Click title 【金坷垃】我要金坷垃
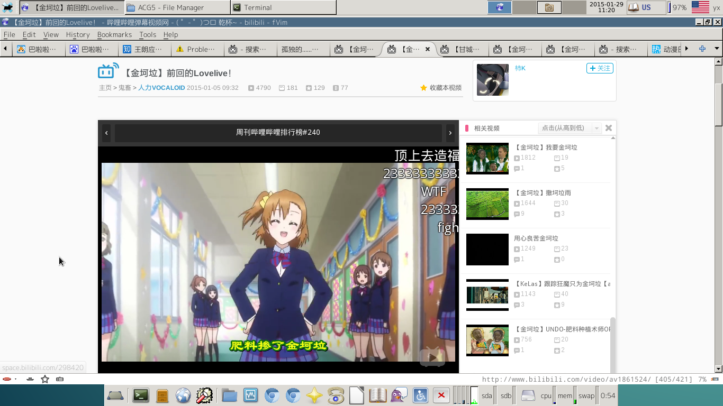The height and width of the screenshot is (406, 723). pos(546,147)
